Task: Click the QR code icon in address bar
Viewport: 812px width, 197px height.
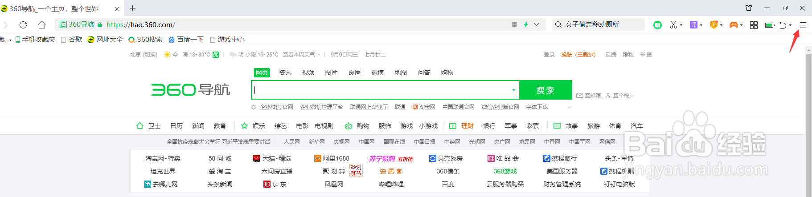Action: pyautogui.click(x=514, y=25)
